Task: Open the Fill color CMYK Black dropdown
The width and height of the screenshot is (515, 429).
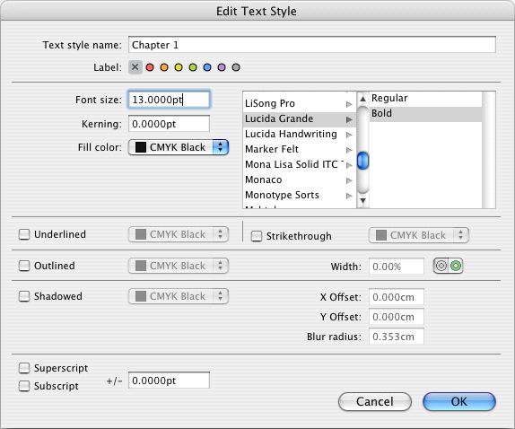Action: coord(179,147)
